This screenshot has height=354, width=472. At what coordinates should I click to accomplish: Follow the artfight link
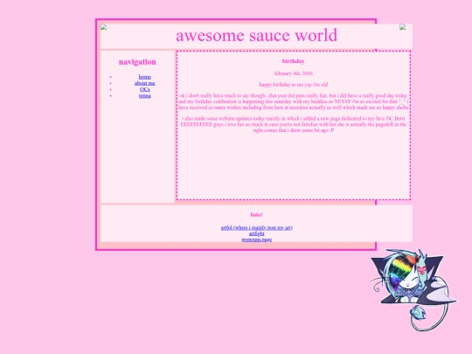pyautogui.click(x=256, y=233)
